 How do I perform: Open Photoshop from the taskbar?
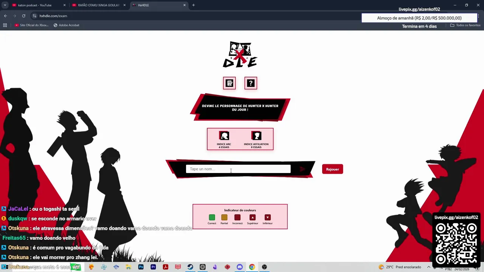tap(141, 267)
